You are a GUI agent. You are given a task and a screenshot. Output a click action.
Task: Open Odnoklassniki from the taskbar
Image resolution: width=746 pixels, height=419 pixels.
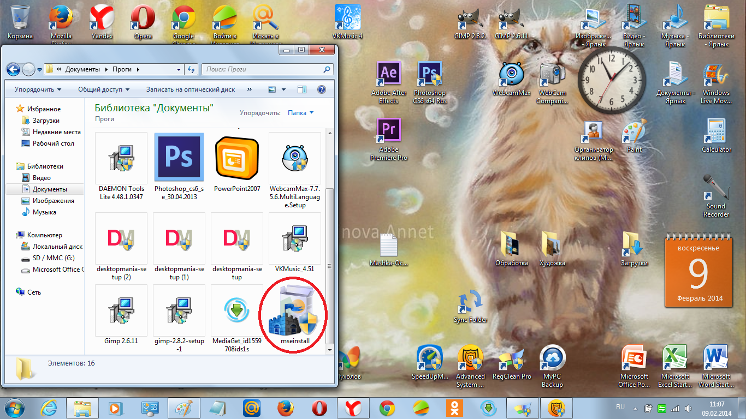[454, 408]
